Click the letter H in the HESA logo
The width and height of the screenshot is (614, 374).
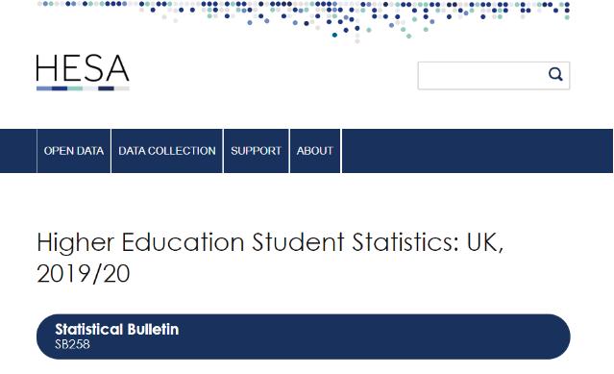[x=46, y=68]
